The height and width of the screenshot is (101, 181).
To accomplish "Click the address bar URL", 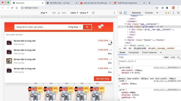I will pos(31,8).
